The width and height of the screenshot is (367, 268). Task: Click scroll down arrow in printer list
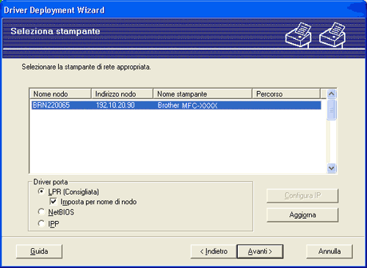[332, 168]
